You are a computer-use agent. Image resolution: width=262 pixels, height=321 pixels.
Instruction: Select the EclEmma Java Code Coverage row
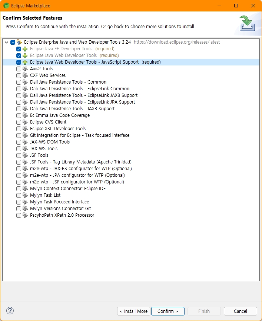click(131, 115)
